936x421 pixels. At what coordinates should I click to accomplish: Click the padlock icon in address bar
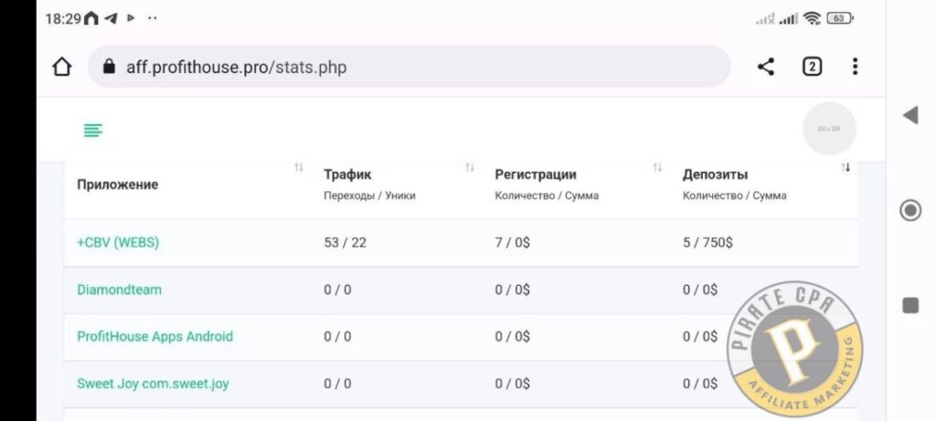pos(109,66)
